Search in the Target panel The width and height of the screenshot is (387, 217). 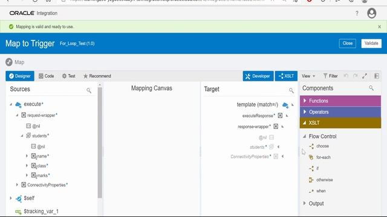coord(291,90)
